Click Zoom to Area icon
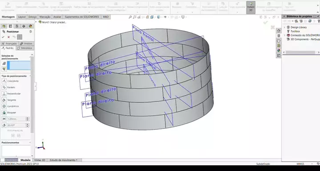 [135, 17]
